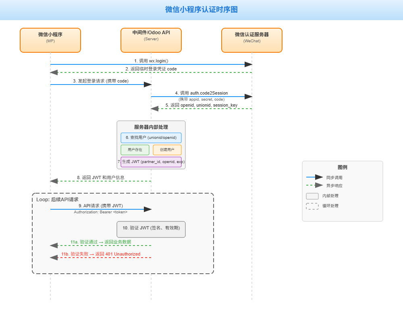403x322 pixels.
Task: Select the 微信认证服务器 (WeChat) participant box
Action: pyautogui.click(x=252, y=40)
